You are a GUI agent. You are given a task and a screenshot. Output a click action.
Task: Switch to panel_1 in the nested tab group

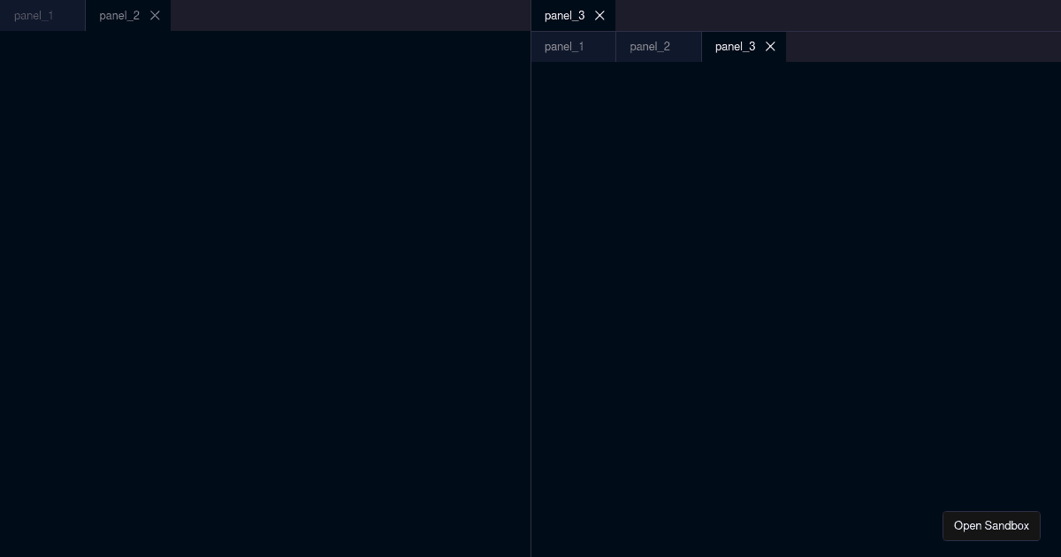coord(564,47)
